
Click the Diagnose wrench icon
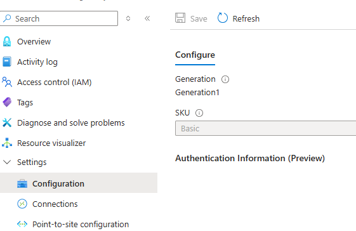coord(7,122)
